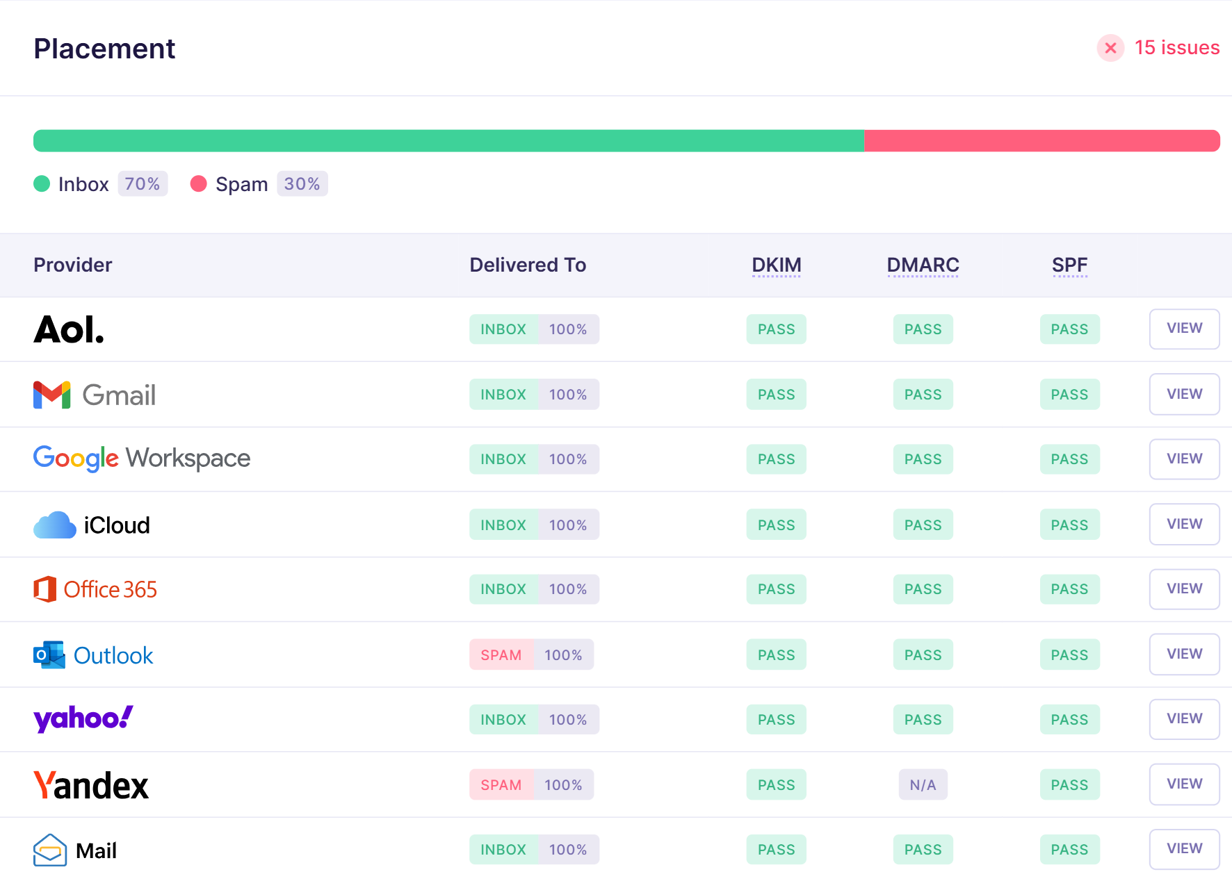View Gmail placement details

tap(1184, 394)
